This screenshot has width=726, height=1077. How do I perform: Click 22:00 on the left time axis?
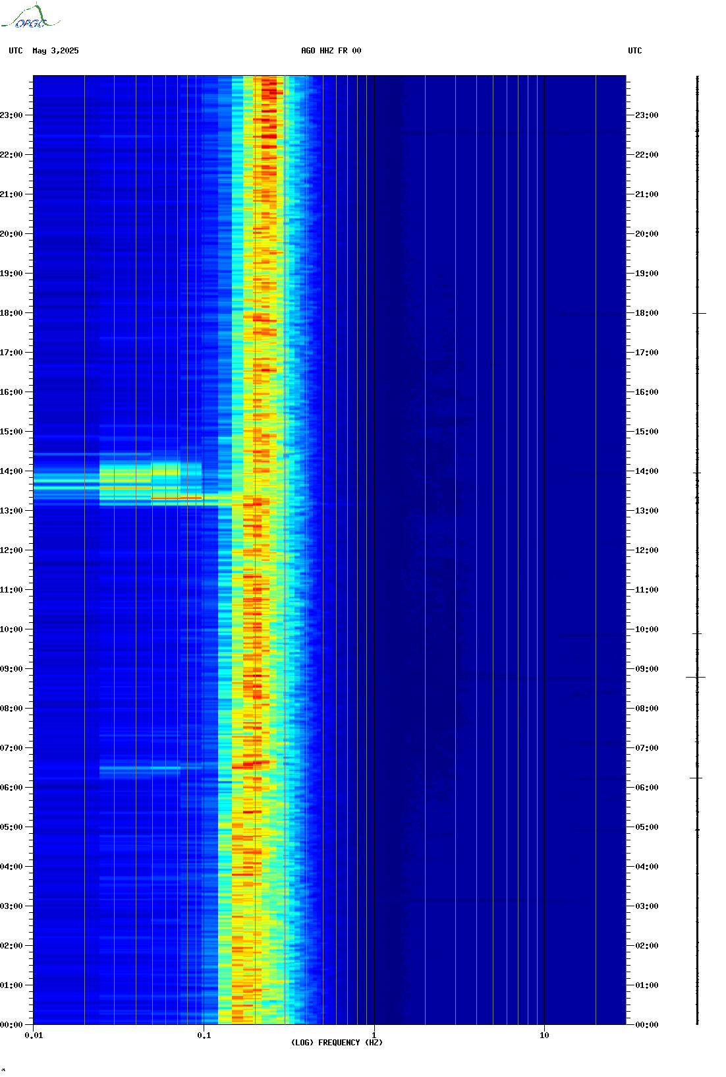pyautogui.click(x=11, y=155)
